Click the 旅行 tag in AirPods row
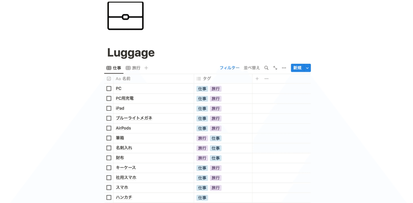 click(x=215, y=129)
